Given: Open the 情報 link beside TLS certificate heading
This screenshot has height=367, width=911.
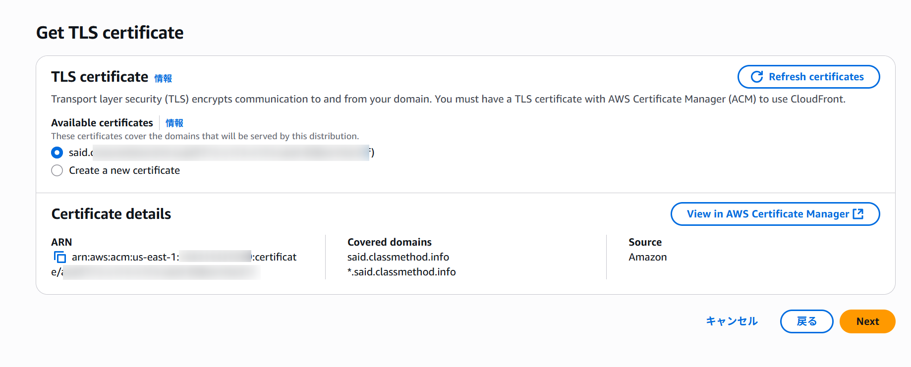Looking at the screenshot, I should pos(163,78).
